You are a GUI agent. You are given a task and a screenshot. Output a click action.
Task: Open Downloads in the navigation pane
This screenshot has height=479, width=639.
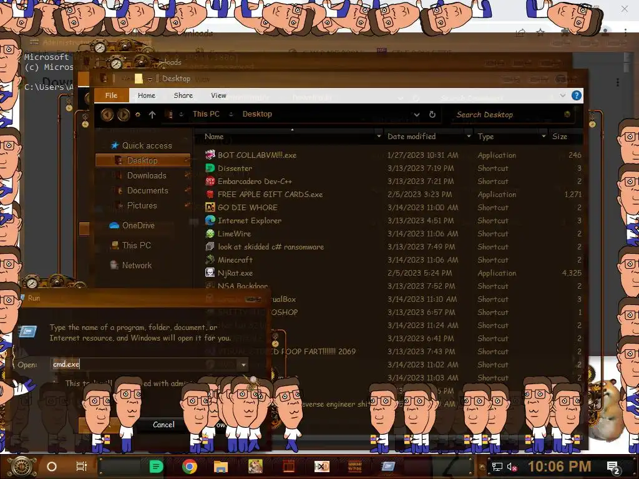[146, 175]
